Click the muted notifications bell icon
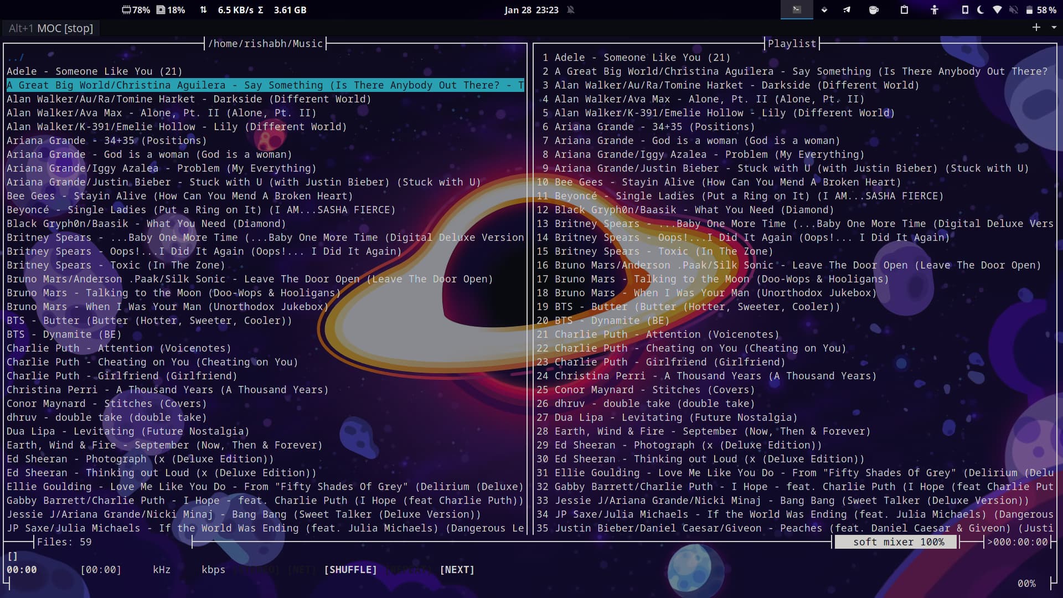The height and width of the screenshot is (598, 1063). 571,10
